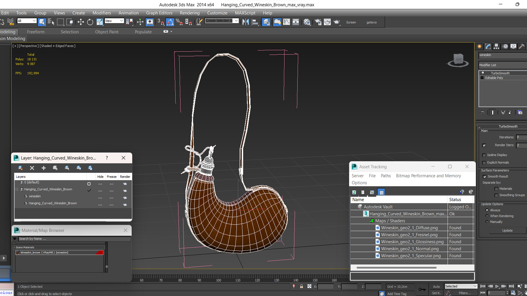The height and width of the screenshot is (296, 527).
Task: Open the Modifier List dropdown
Action: tap(503, 65)
